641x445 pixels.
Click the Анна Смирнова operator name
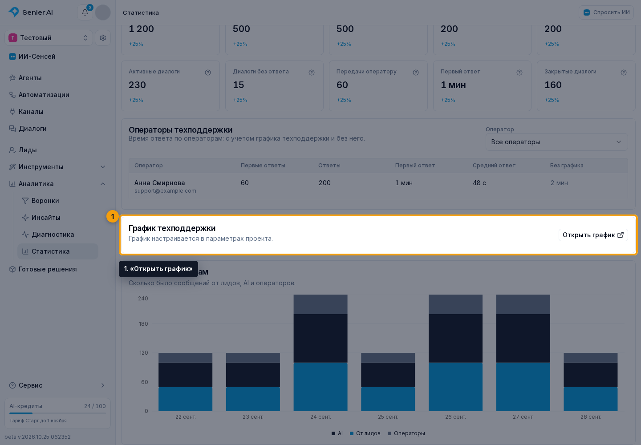tap(159, 183)
